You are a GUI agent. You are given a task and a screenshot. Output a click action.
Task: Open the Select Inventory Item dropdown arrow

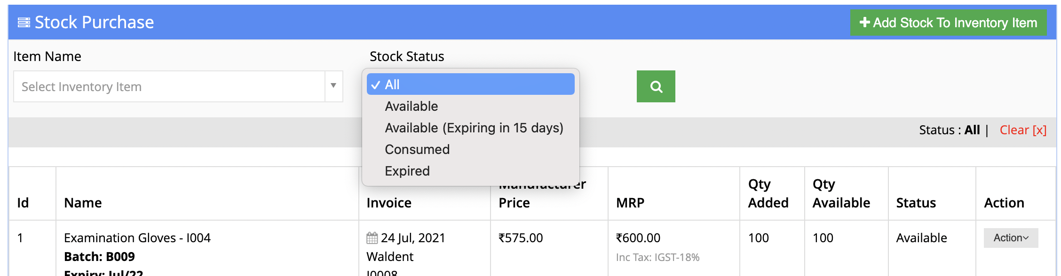point(333,86)
